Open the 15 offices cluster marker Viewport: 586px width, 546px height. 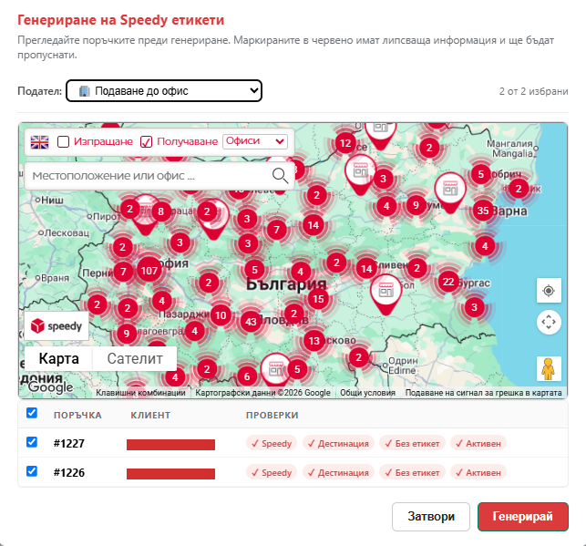tap(318, 299)
